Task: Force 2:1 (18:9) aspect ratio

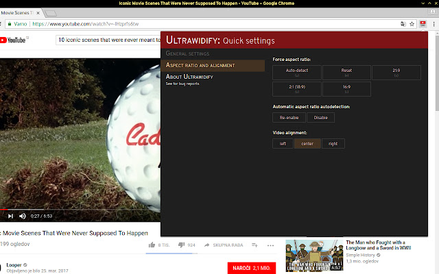Action: point(297,89)
